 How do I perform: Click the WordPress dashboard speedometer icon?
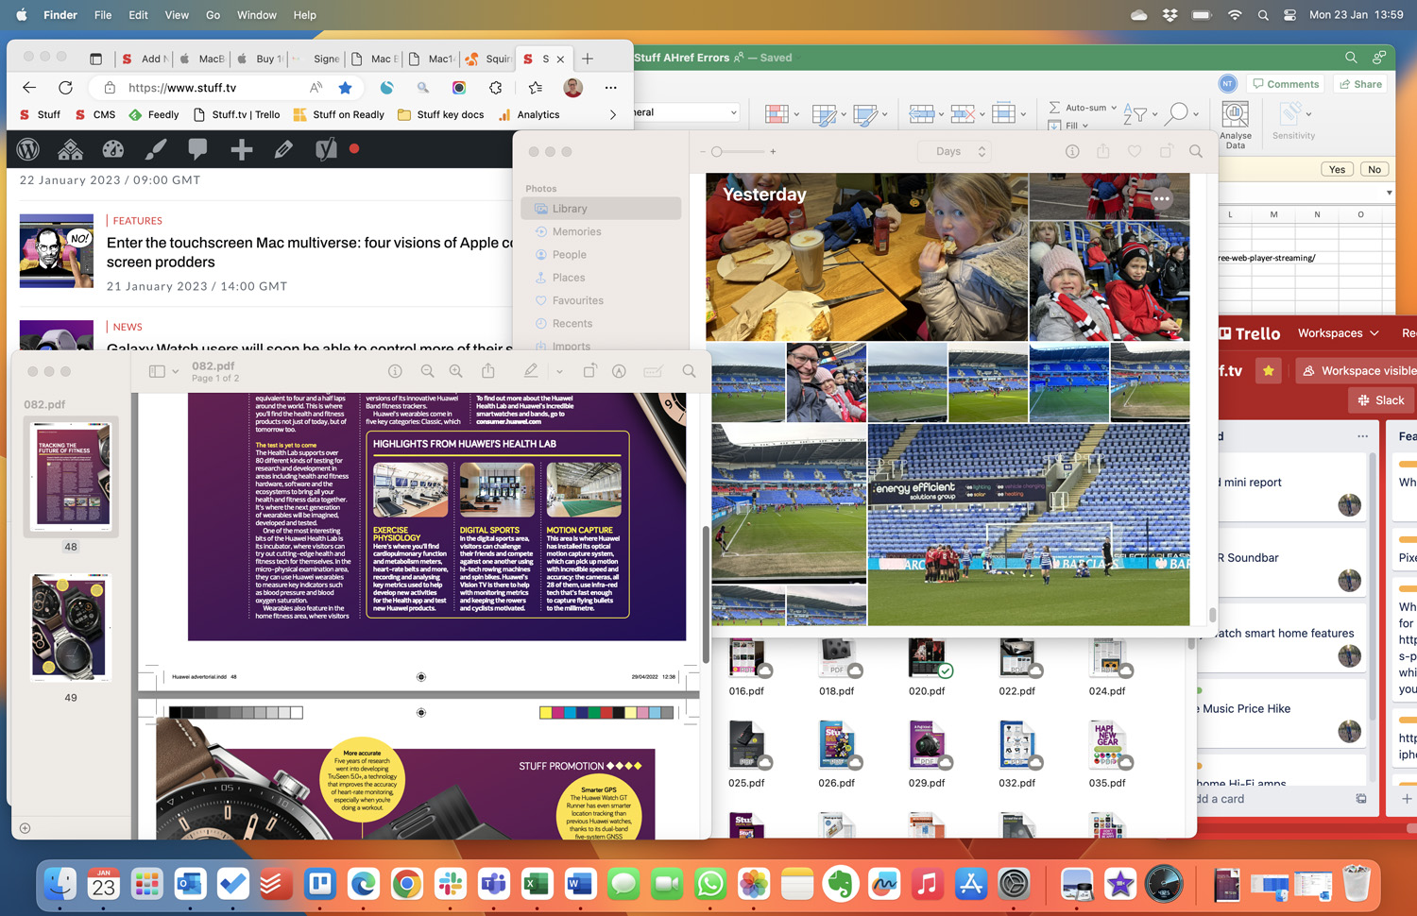click(x=112, y=149)
